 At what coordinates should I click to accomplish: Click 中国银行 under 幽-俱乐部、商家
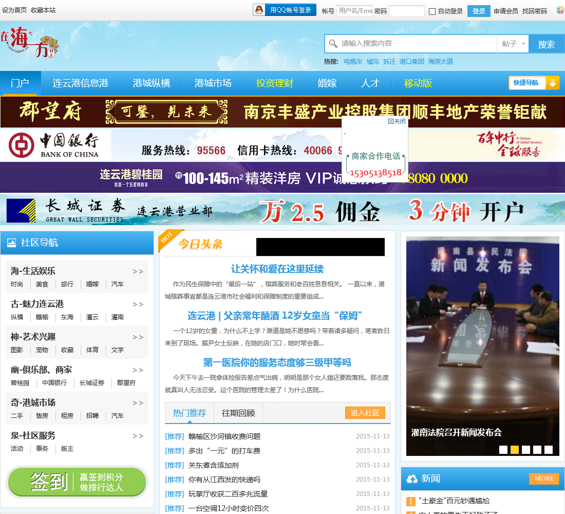click(54, 383)
